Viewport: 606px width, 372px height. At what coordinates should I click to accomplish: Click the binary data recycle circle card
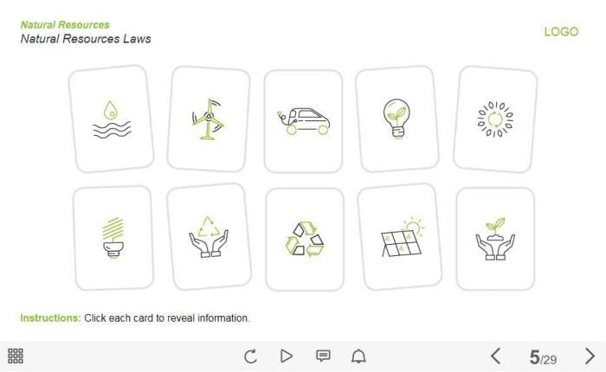pos(495,119)
